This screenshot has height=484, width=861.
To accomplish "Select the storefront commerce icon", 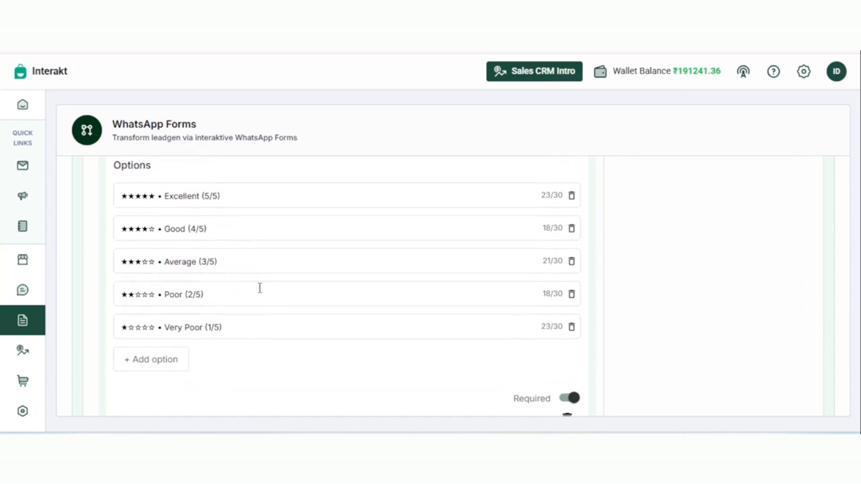I will [22, 259].
